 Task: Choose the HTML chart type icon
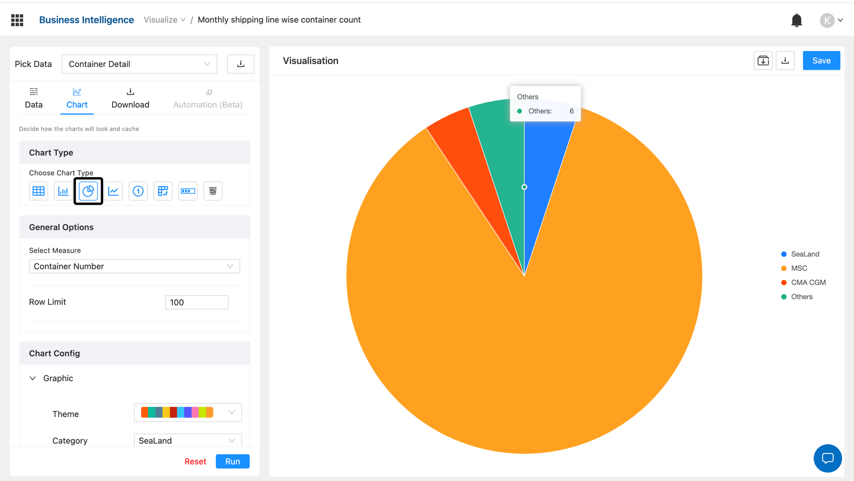point(213,191)
